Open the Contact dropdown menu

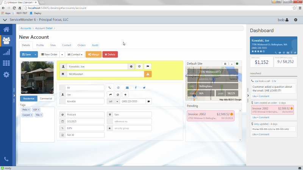pyautogui.click(x=75, y=54)
